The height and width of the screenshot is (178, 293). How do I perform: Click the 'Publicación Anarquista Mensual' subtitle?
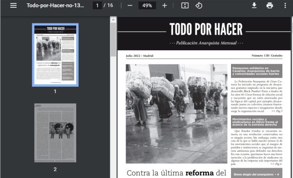(206, 43)
